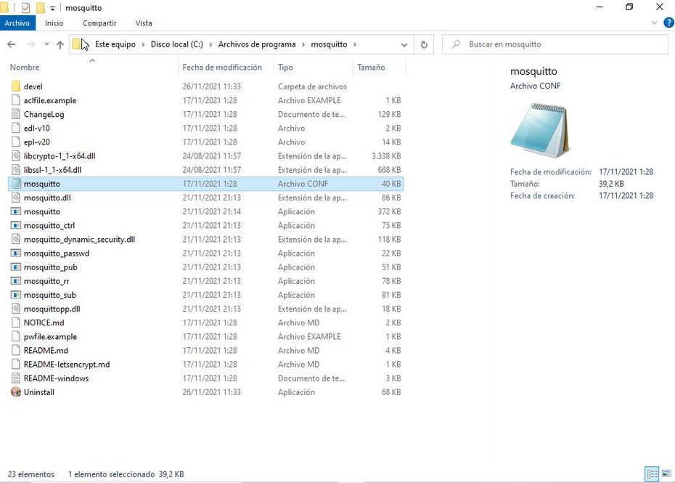Open the Explorer help question mark
This screenshot has width=675, height=483.
tap(669, 23)
